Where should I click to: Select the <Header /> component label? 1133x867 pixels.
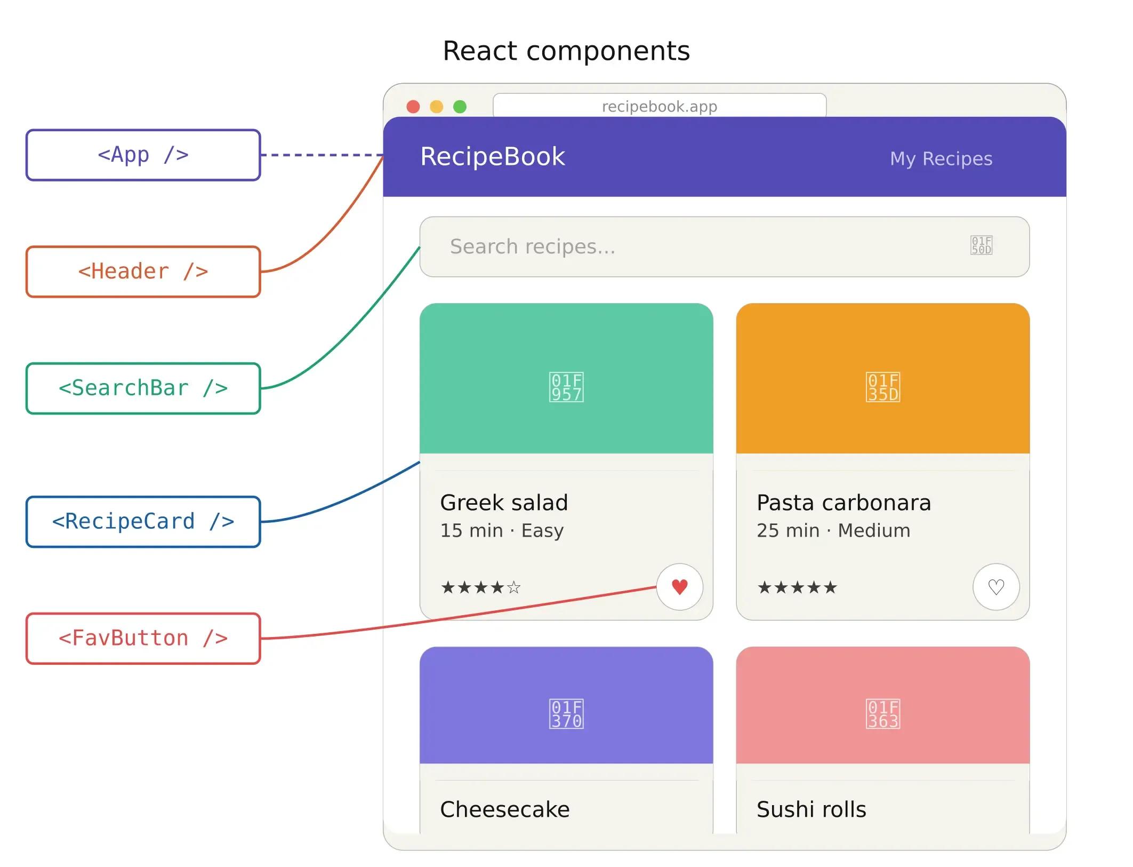click(143, 272)
